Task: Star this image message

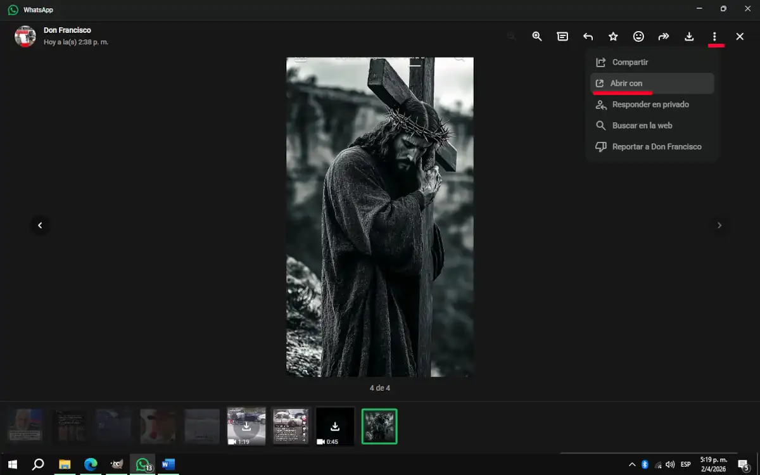Action: click(612, 36)
